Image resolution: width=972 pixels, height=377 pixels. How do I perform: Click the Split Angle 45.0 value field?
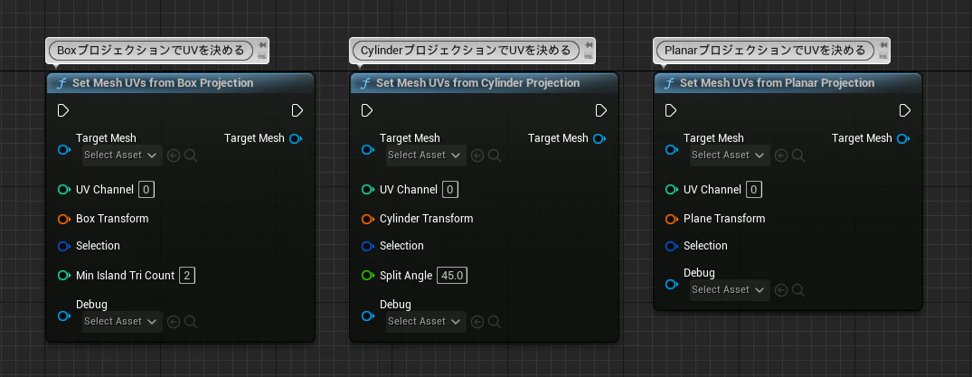pyautogui.click(x=452, y=276)
